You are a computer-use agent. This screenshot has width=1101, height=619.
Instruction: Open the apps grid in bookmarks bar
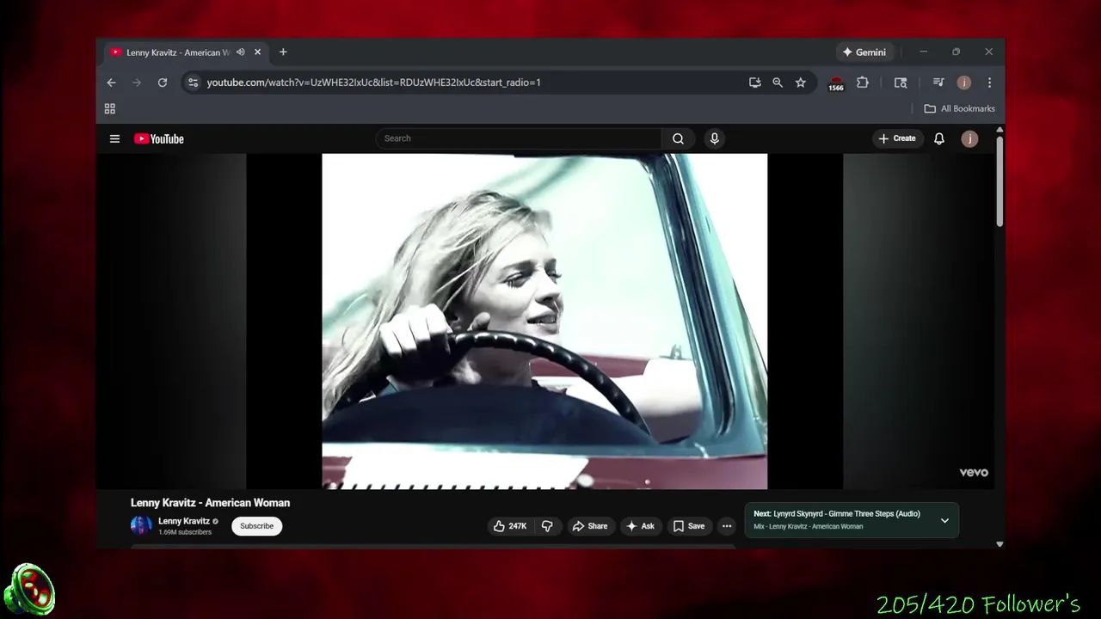click(110, 108)
